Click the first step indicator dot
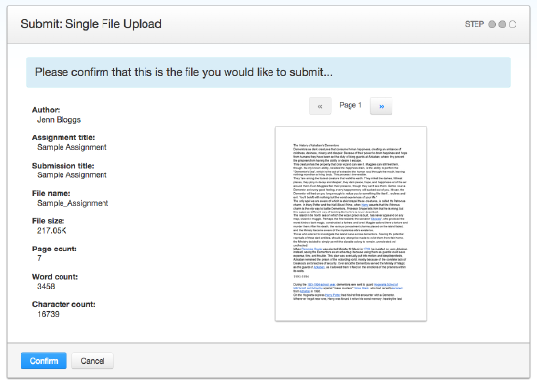This screenshot has width=537, height=385. [x=492, y=24]
